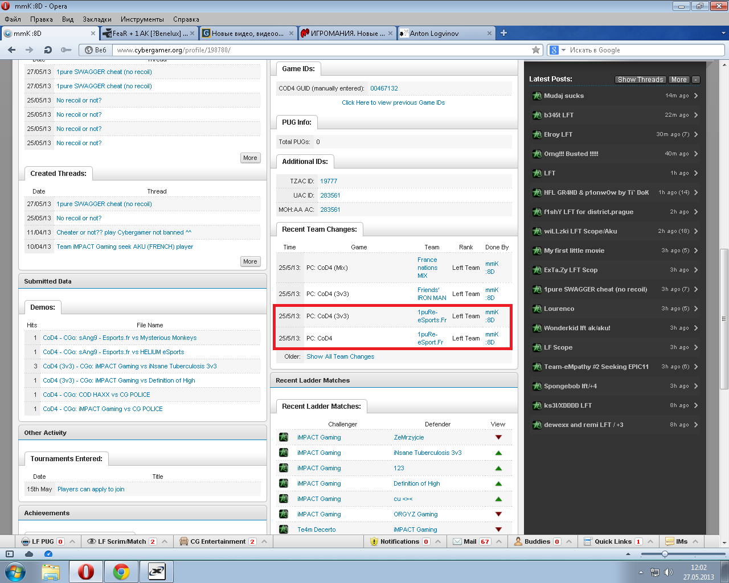The width and height of the screenshot is (729, 583).
Task: Collapse Latest Posts with the minus button
Action: 696,80
